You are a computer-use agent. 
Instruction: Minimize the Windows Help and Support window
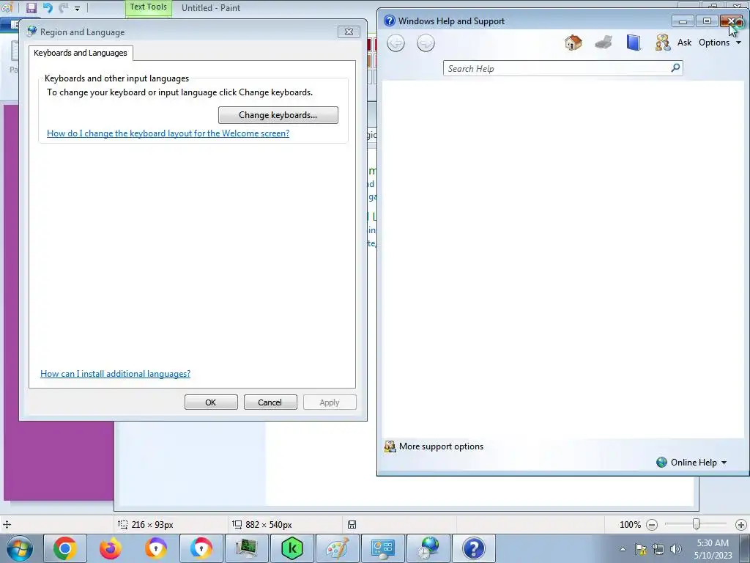pyautogui.click(x=683, y=21)
